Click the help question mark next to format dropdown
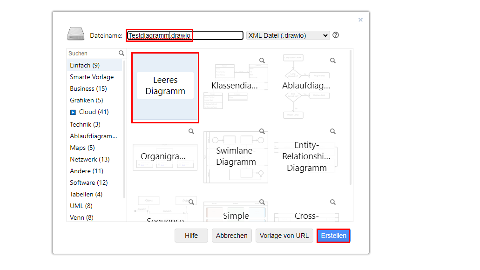 [x=335, y=35]
